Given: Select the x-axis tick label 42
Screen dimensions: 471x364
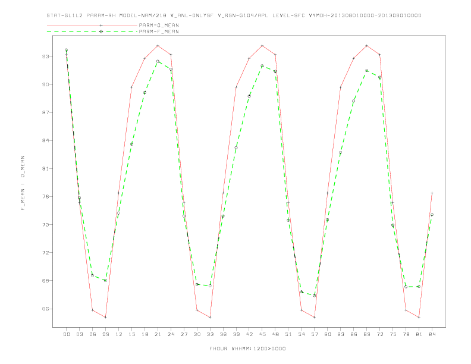Looking at the screenshot, I should (x=249, y=334).
